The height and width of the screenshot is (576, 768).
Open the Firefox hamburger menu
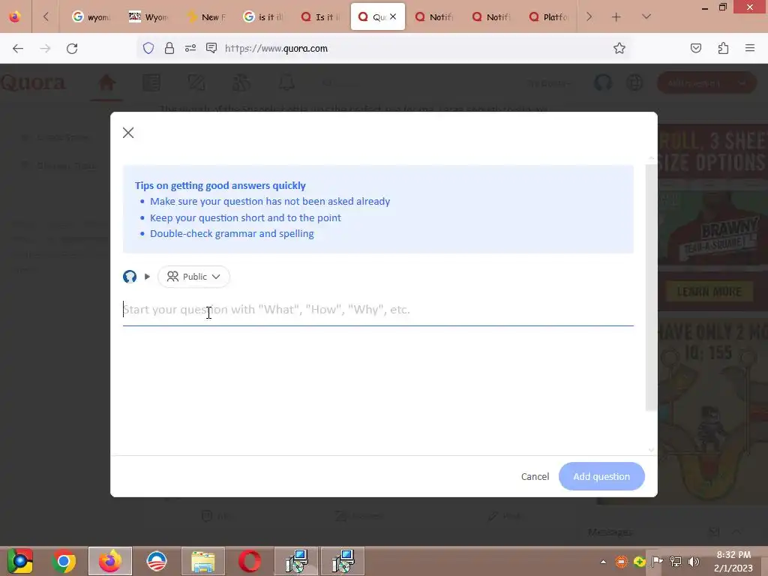tap(750, 48)
